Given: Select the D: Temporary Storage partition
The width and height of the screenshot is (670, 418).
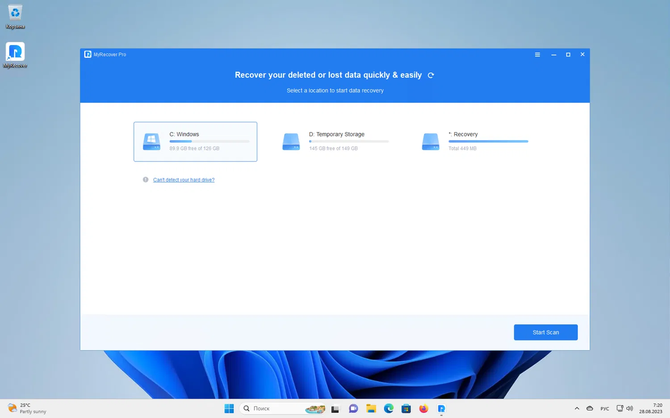Looking at the screenshot, I should pos(335,141).
